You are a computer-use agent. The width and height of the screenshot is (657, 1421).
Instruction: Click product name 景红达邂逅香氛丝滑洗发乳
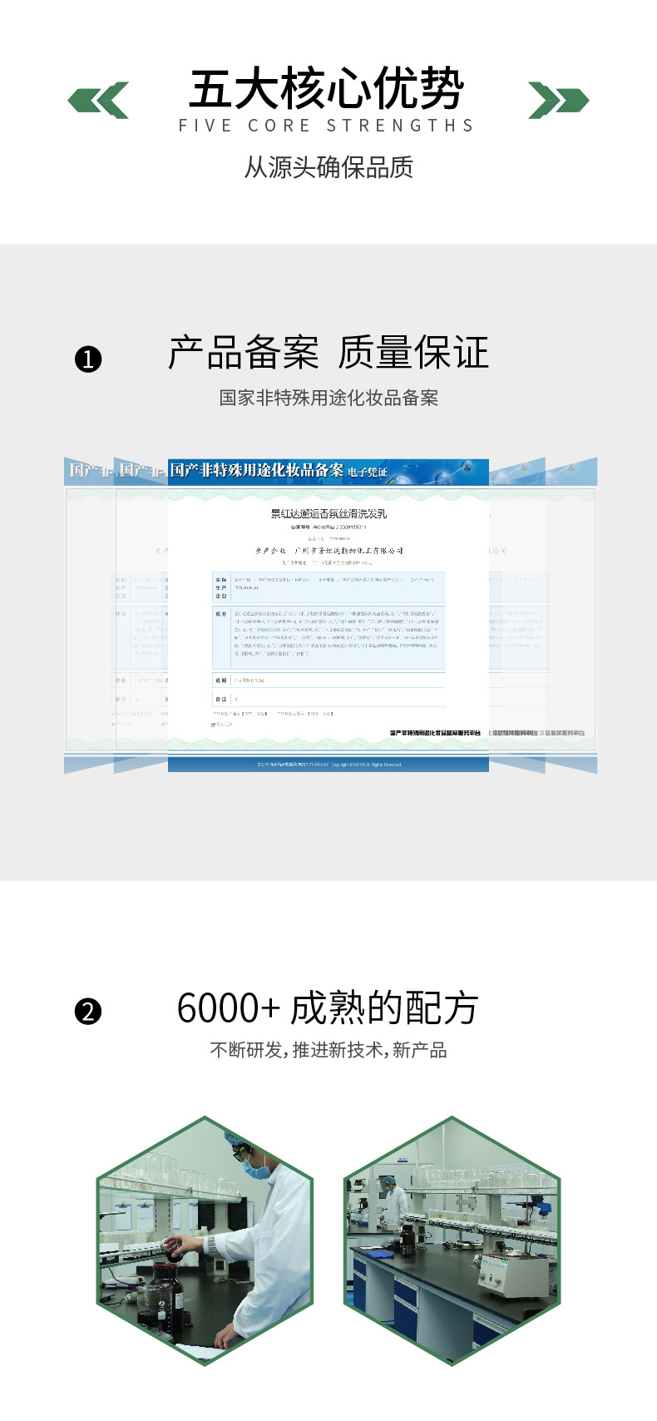click(x=328, y=513)
